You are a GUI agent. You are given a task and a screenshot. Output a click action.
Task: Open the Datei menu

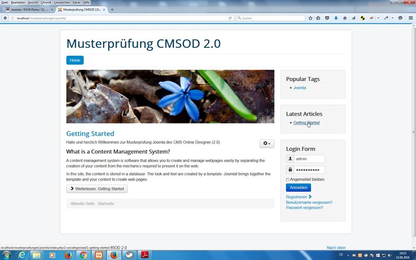(5, 3)
